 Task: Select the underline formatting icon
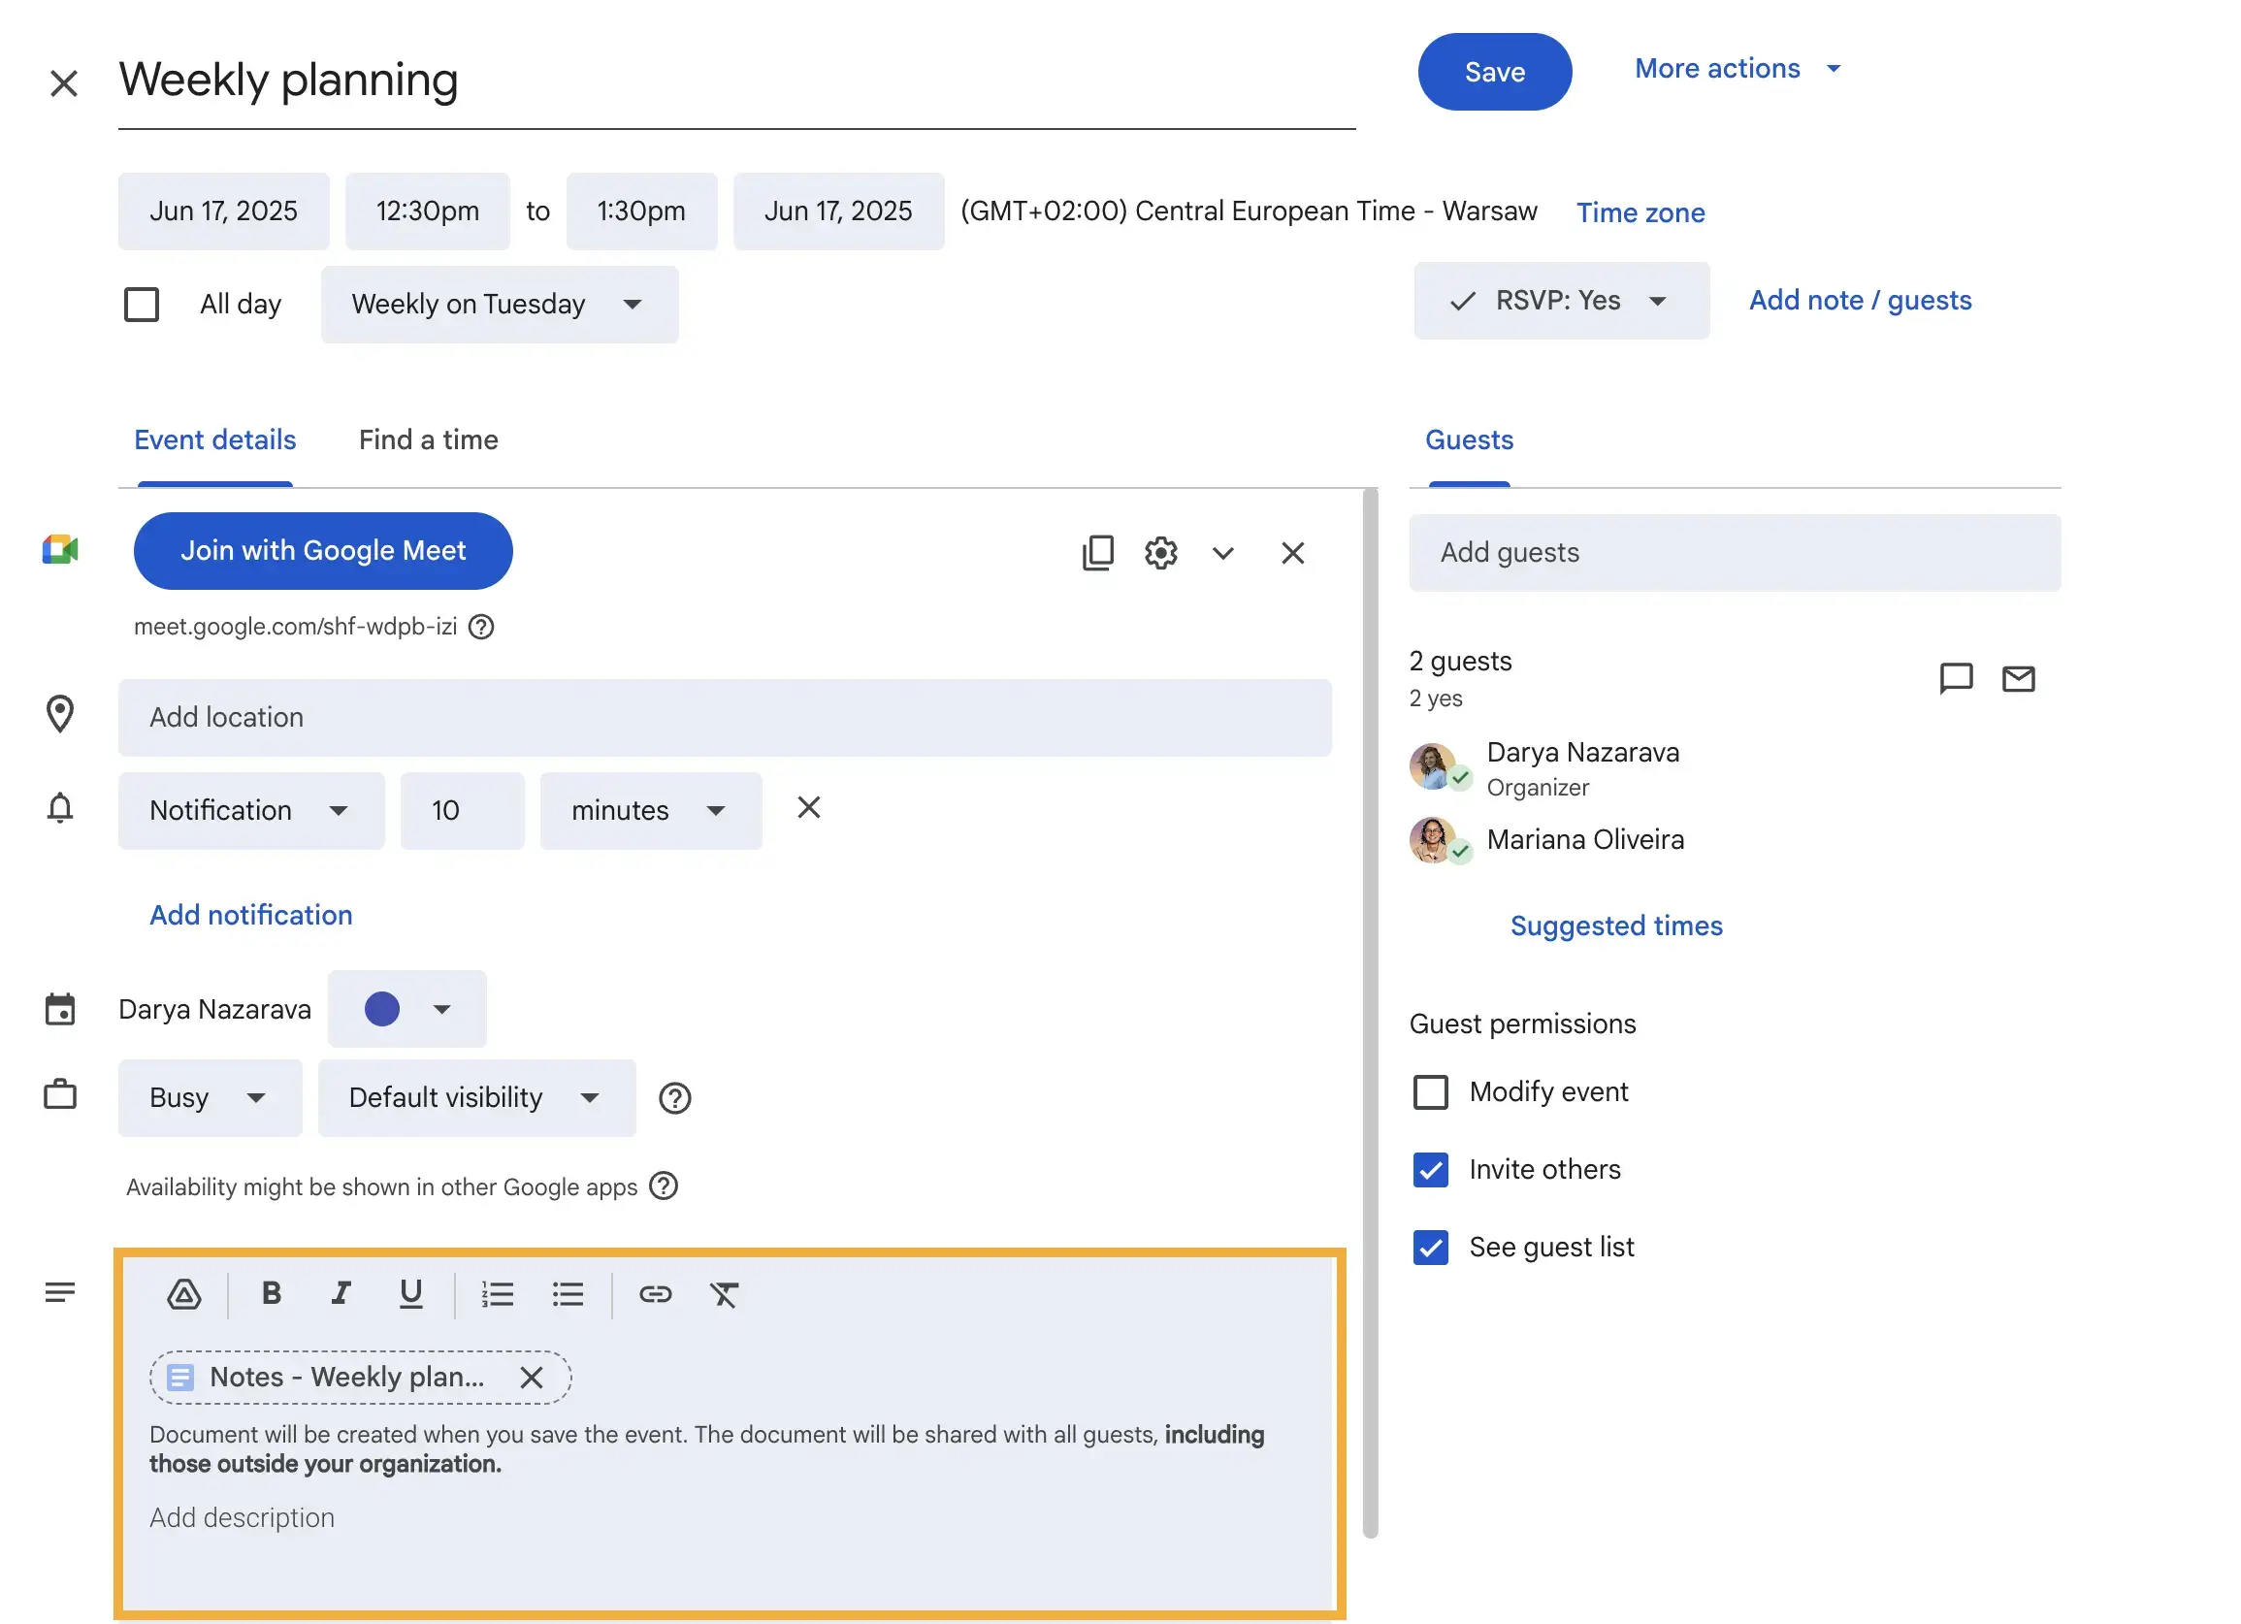click(410, 1294)
